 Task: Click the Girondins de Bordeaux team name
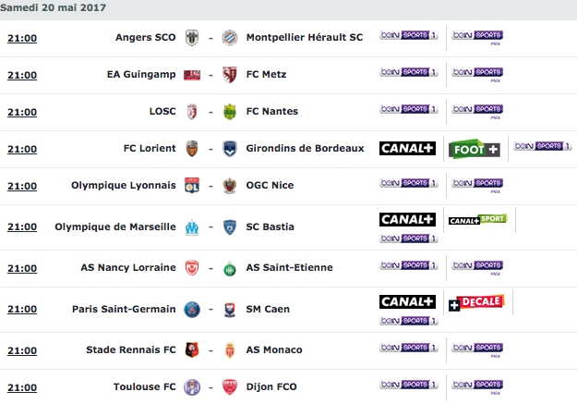click(x=305, y=148)
